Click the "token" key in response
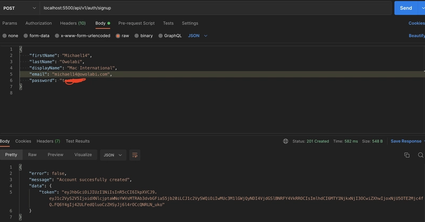 pyautogui.click(x=49, y=192)
